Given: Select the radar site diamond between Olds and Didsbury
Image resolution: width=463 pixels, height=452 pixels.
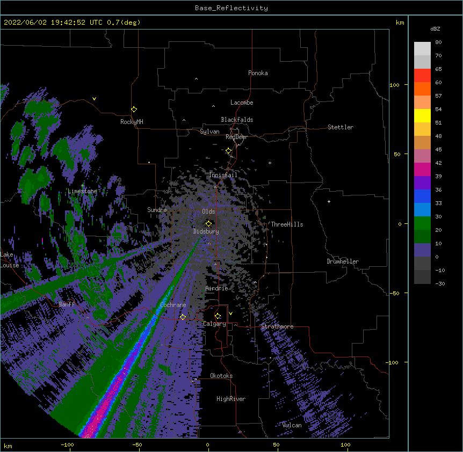Looking at the screenshot, I should click(x=208, y=223).
